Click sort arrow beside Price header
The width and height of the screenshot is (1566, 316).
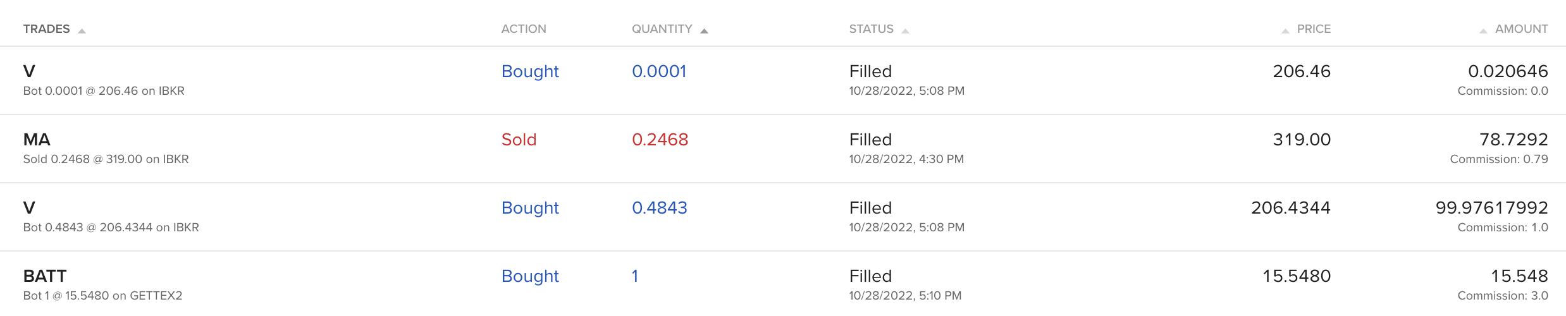pyautogui.click(x=1285, y=30)
